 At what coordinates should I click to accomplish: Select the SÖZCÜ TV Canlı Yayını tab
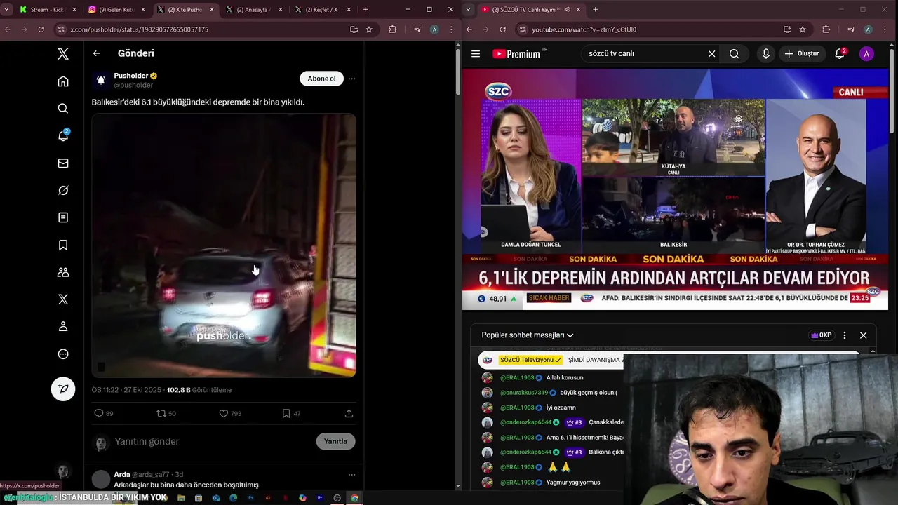[x=530, y=10]
